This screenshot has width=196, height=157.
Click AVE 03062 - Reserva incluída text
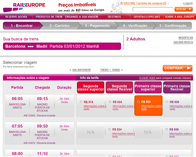39,116
